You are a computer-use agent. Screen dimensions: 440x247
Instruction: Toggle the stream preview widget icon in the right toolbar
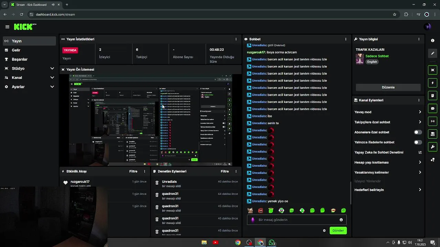[432, 70]
